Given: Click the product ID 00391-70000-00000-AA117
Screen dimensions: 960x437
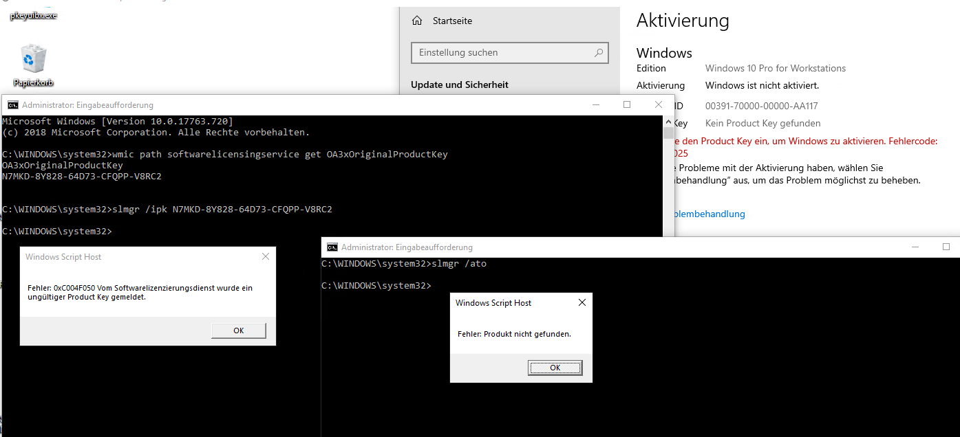Looking at the screenshot, I should pyautogui.click(x=761, y=106).
